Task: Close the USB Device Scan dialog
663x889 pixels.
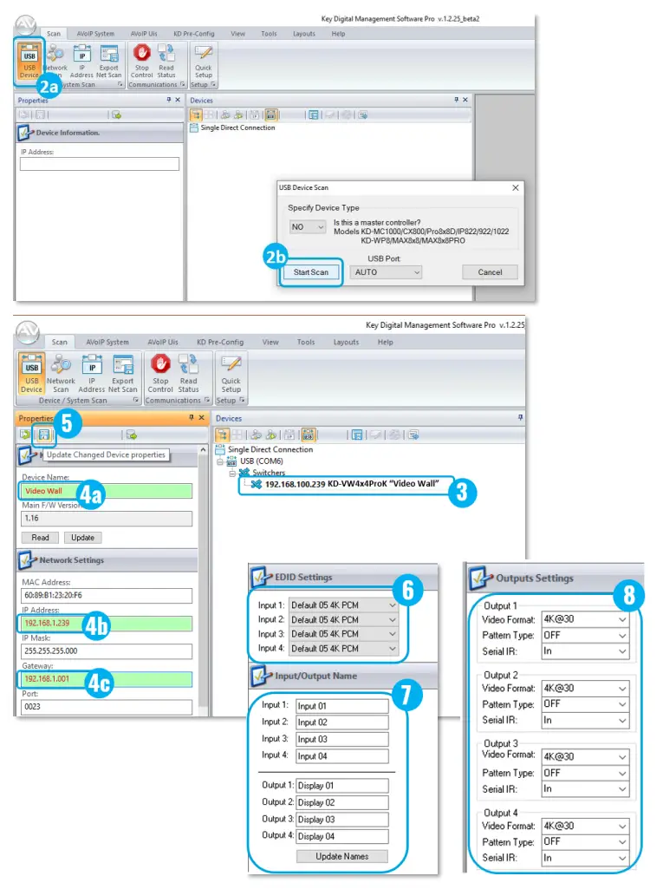Action: pos(515,187)
